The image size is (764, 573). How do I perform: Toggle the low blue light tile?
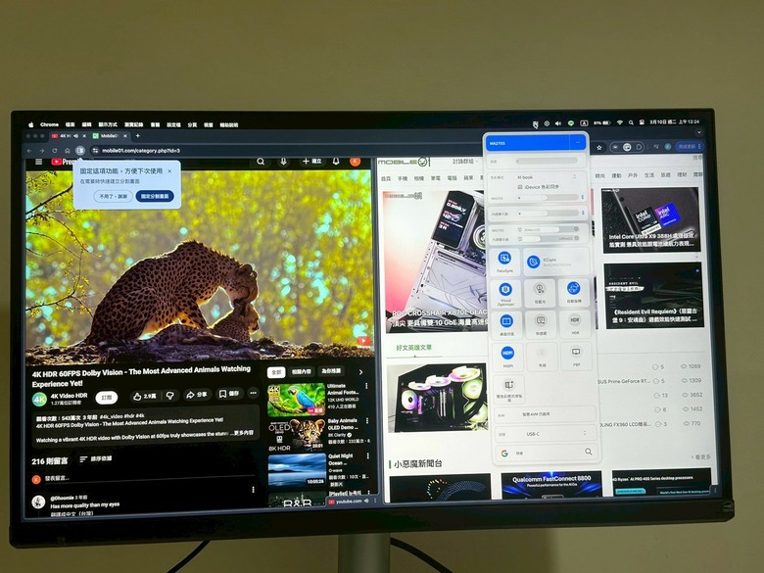tap(540, 293)
